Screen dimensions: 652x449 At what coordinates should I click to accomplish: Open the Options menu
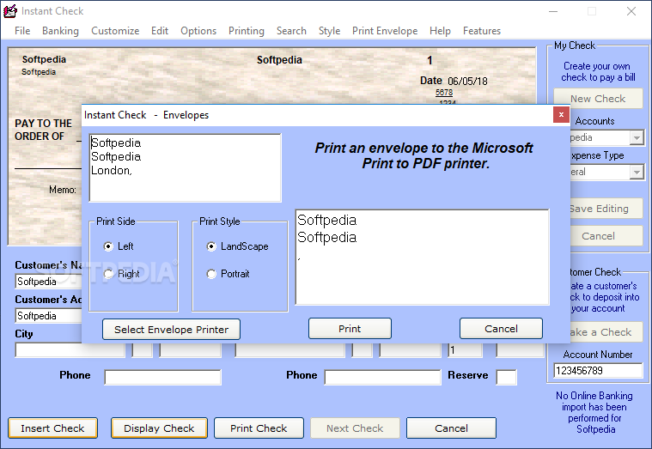pos(198,31)
